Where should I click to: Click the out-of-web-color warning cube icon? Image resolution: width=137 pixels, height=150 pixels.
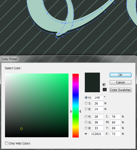104,84
